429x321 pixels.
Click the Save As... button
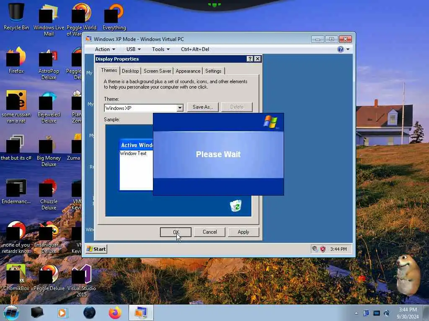(x=203, y=107)
